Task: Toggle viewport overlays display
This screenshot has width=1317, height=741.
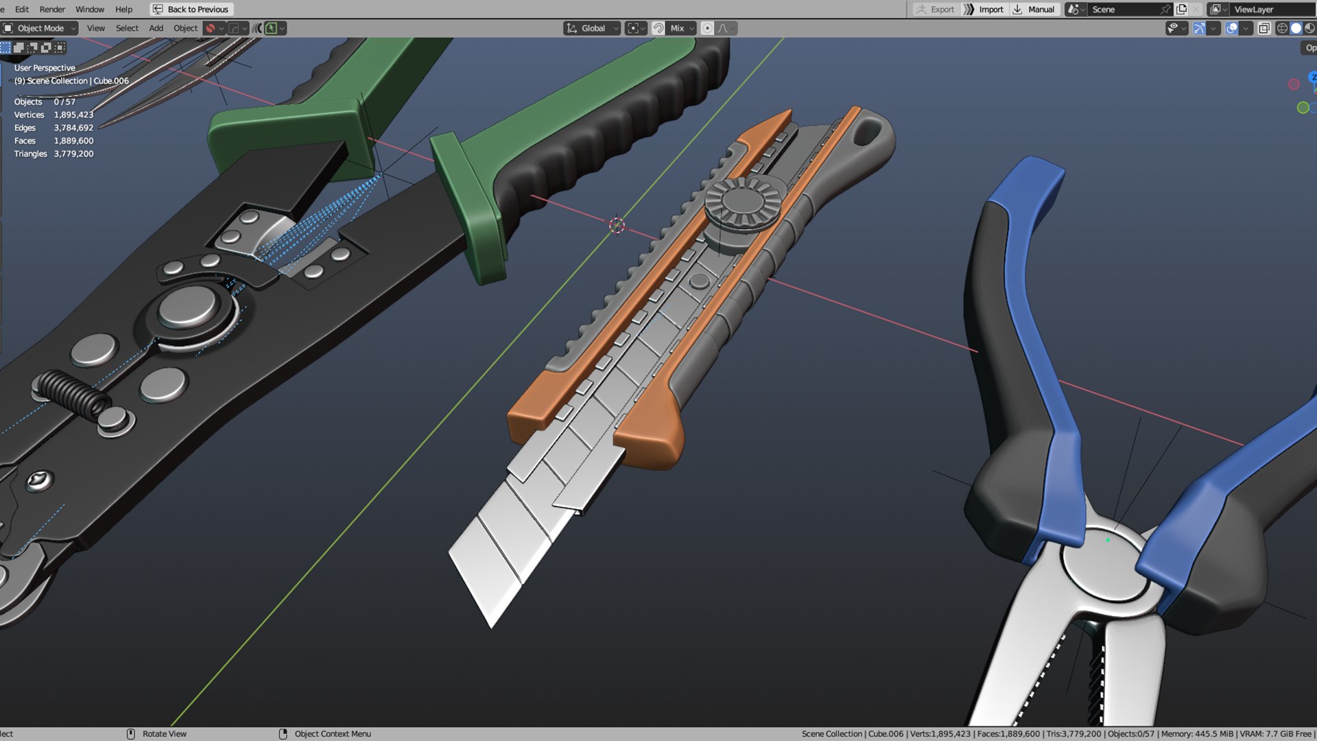Action: tap(1232, 28)
